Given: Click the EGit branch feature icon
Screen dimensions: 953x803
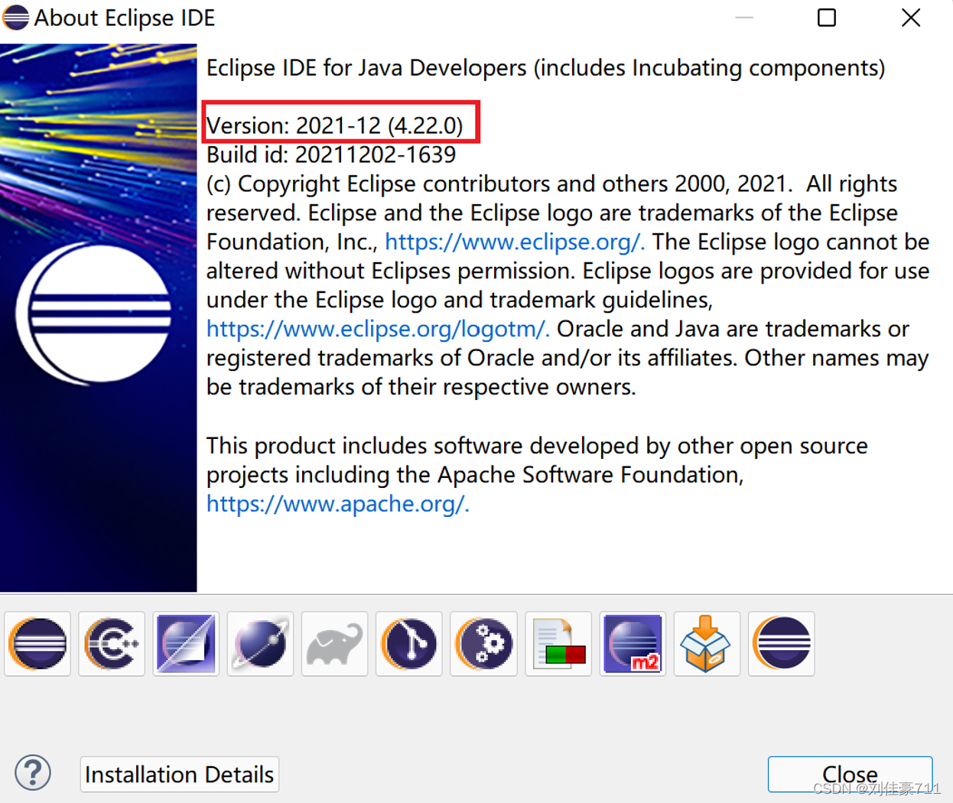Looking at the screenshot, I should click(x=409, y=644).
